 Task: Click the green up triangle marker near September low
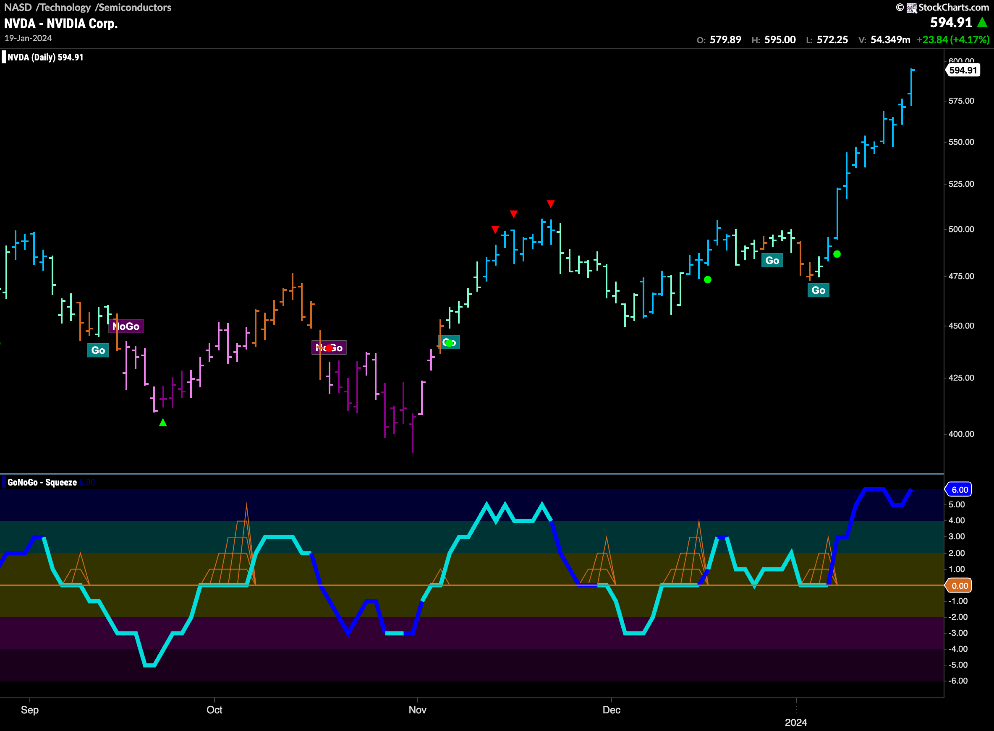(x=163, y=423)
